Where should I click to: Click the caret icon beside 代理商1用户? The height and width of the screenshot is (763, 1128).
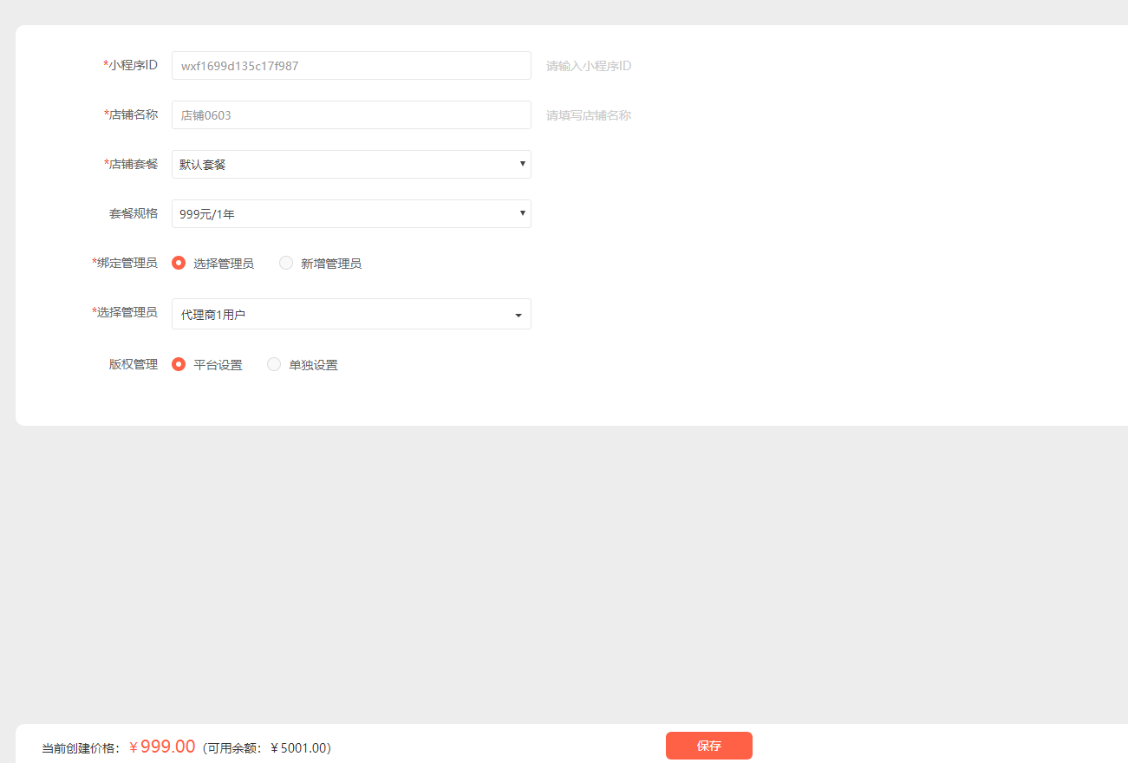tap(518, 315)
